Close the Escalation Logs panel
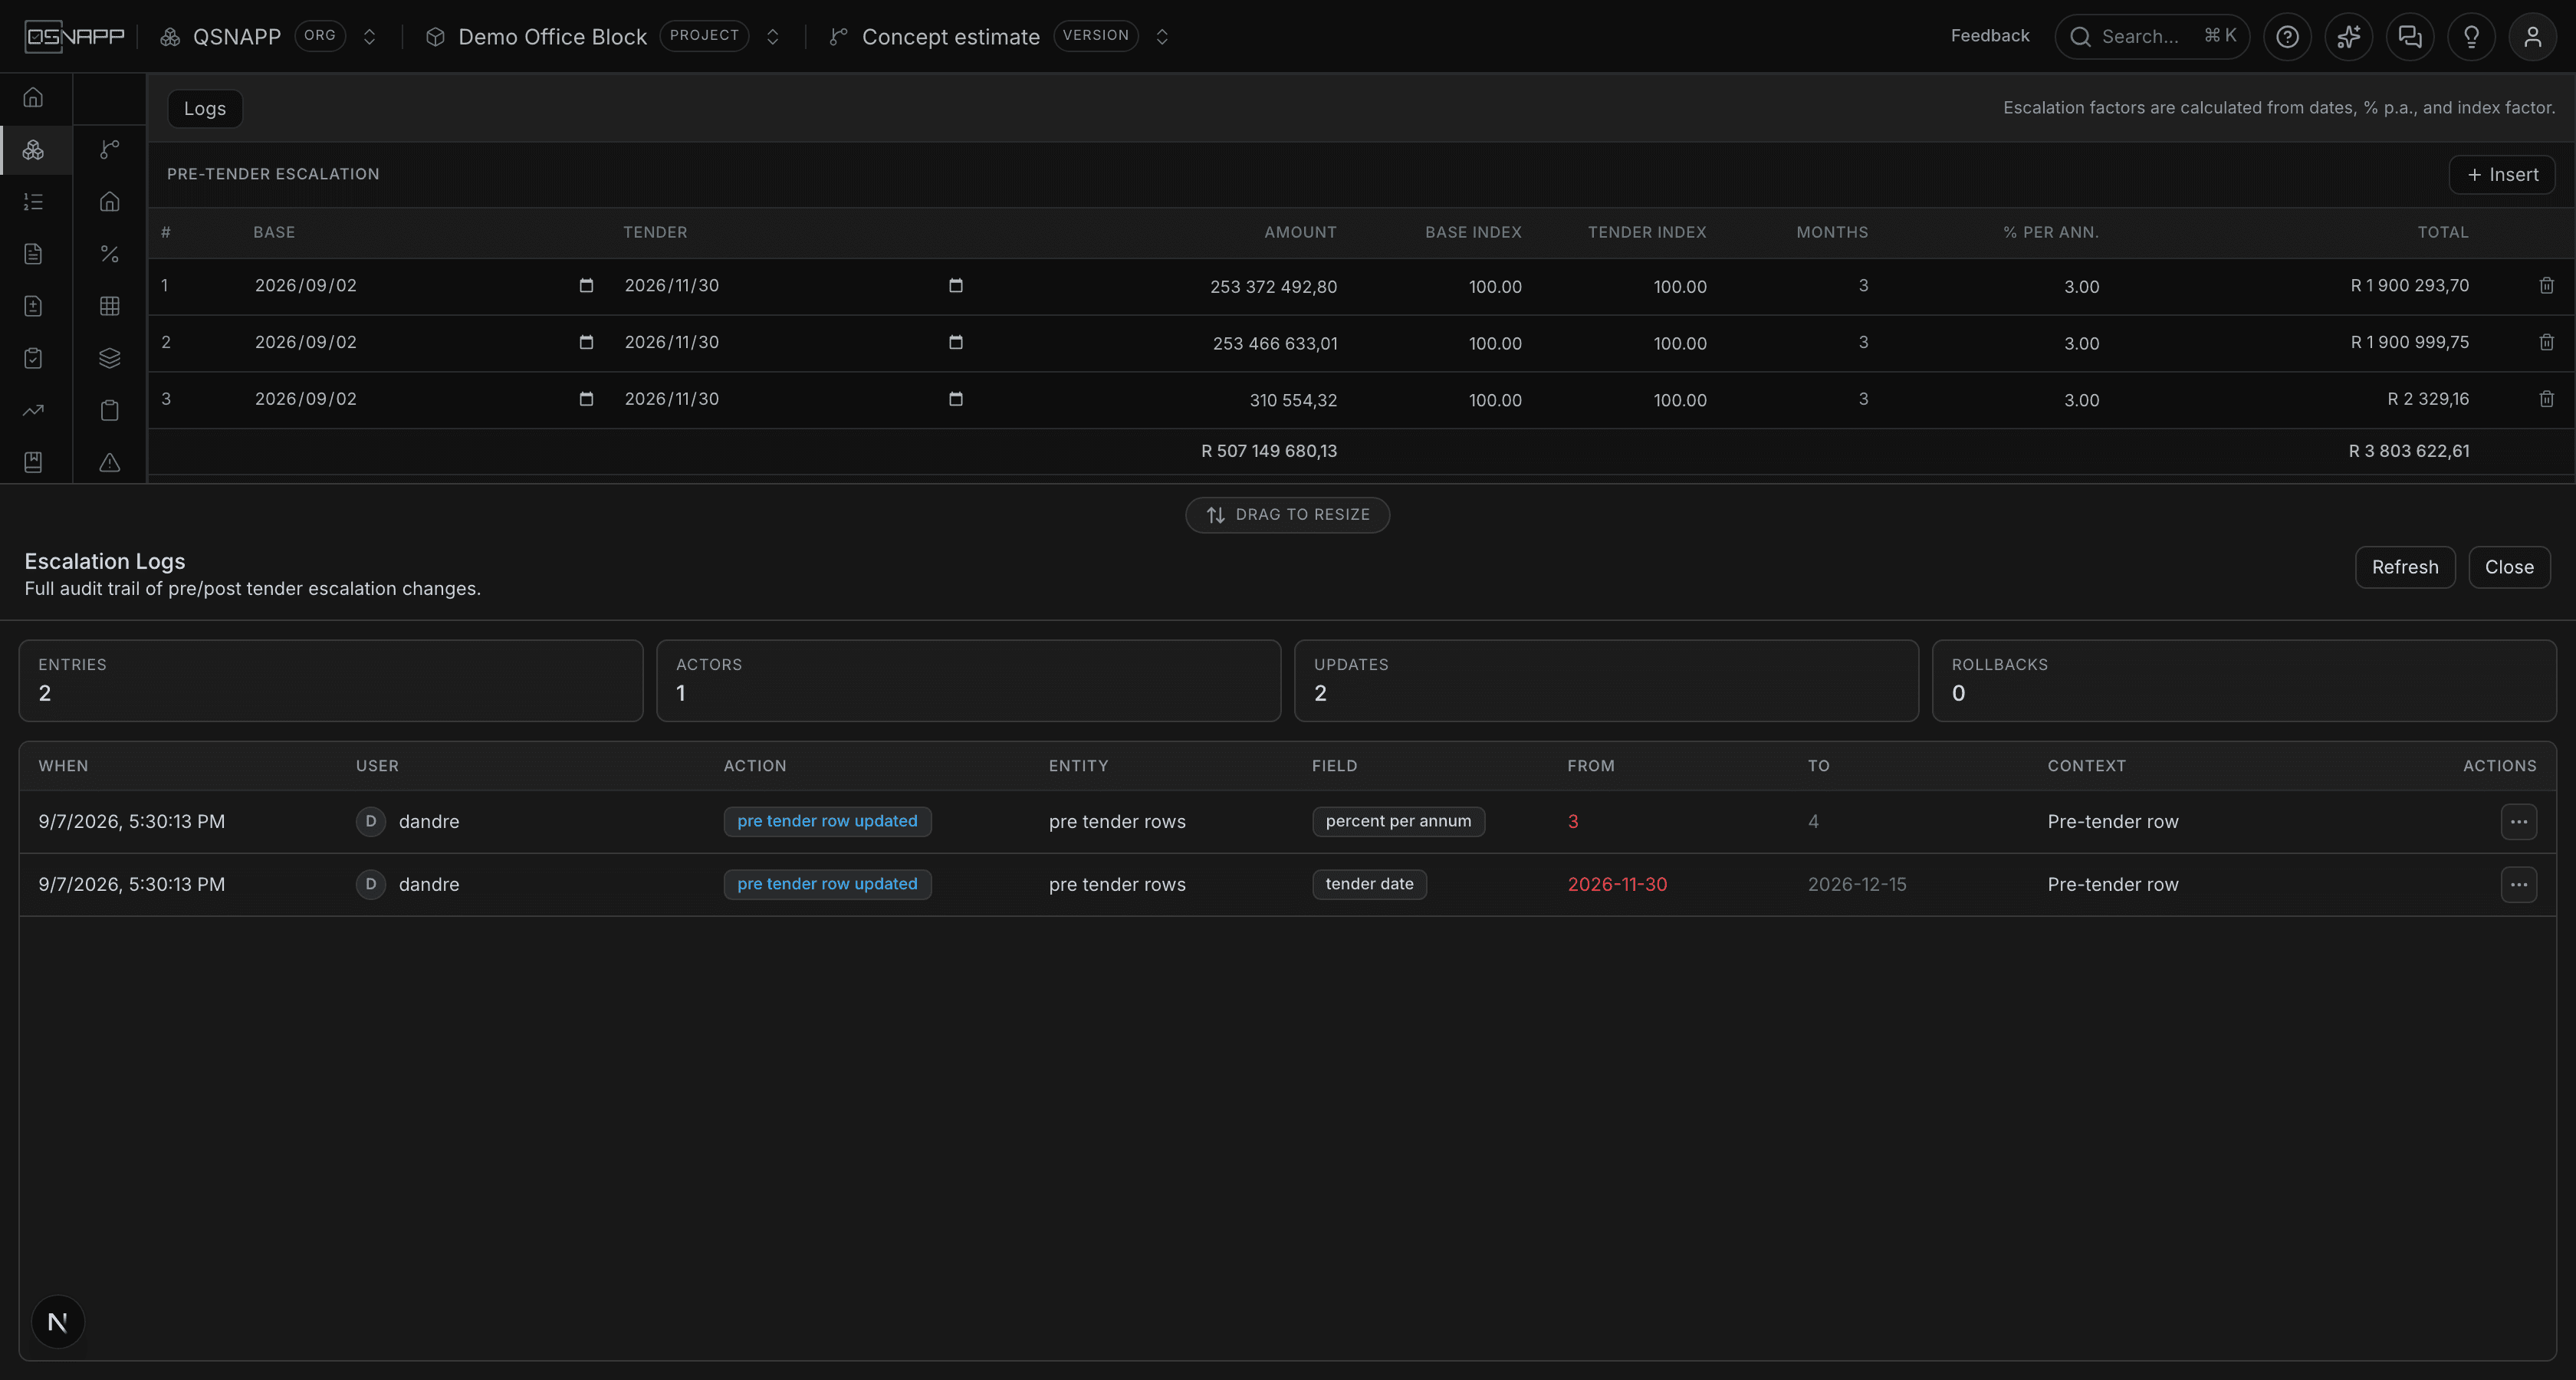The width and height of the screenshot is (2576, 1380). point(2509,567)
